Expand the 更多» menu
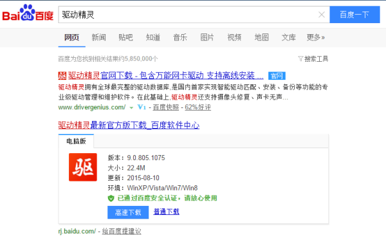This screenshot has width=386, height=238. pyautogui.click(x=316, y=37)
